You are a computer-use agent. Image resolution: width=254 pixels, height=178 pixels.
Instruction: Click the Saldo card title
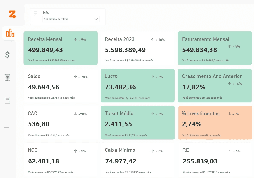click(34, 76)
